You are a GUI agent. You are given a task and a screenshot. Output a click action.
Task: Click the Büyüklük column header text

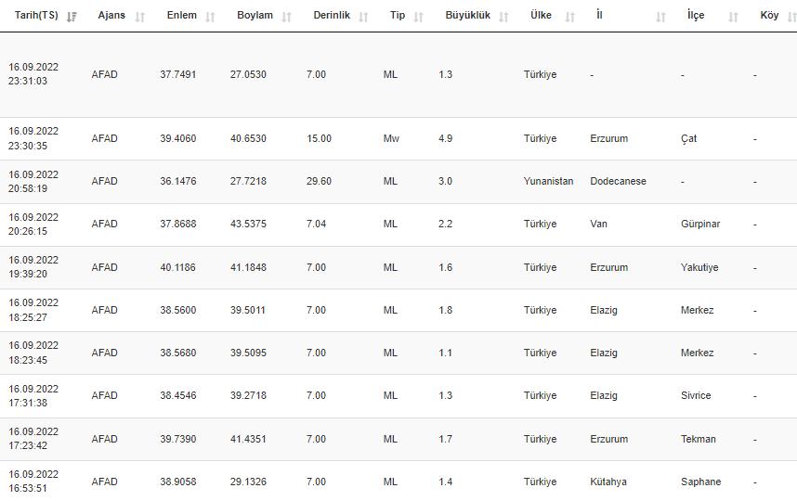point(467,16)
